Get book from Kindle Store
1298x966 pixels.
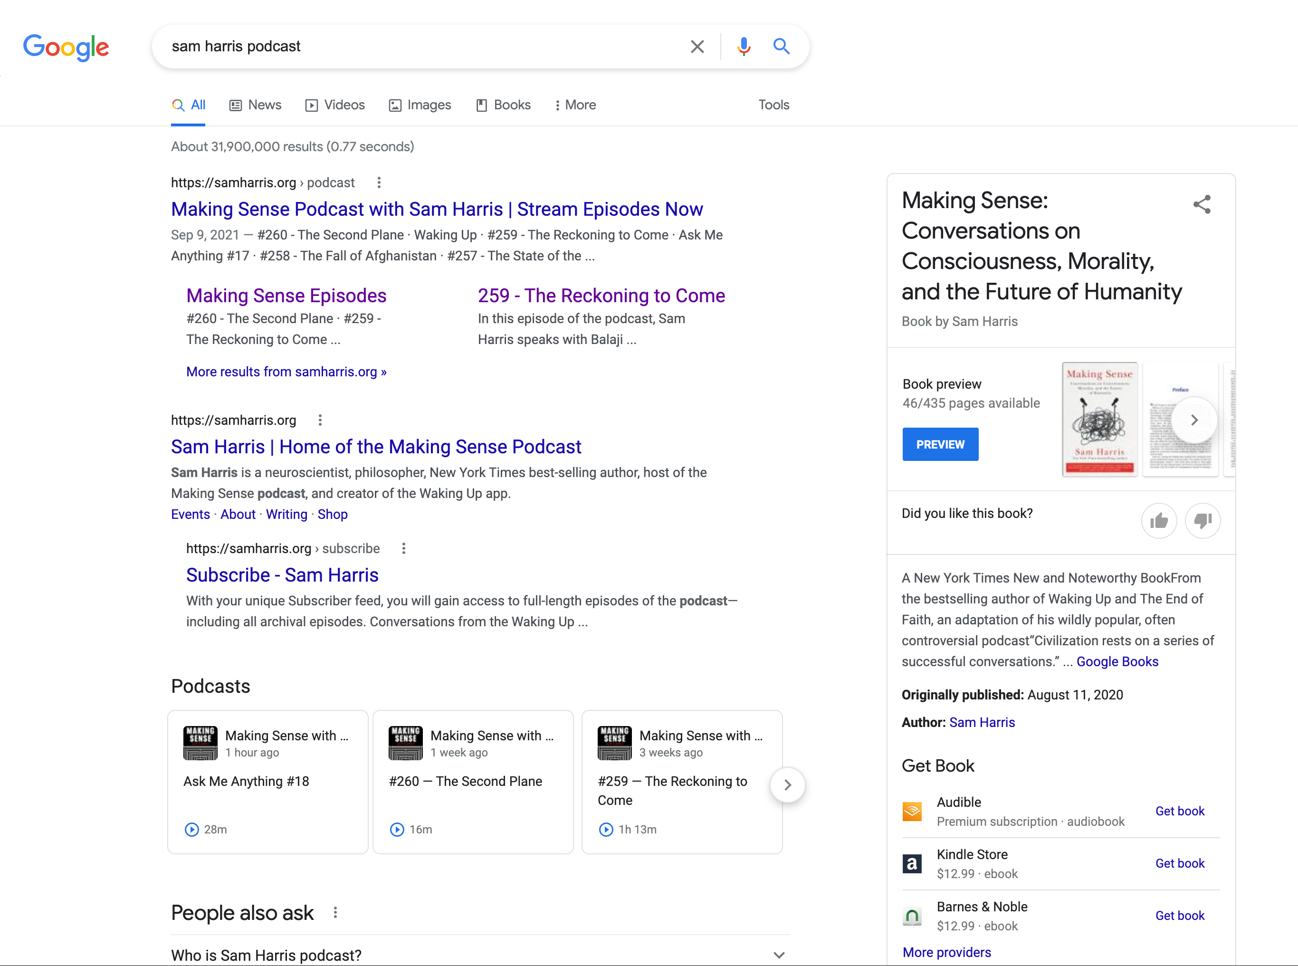click(x=1180, y=864)
